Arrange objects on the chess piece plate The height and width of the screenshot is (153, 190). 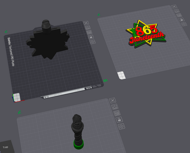click(117, 113)
